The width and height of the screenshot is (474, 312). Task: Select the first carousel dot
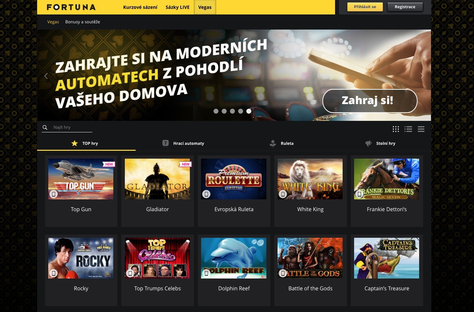click(x=216, y=111)
